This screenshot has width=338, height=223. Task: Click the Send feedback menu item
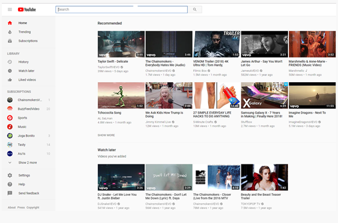click(28, 193)
